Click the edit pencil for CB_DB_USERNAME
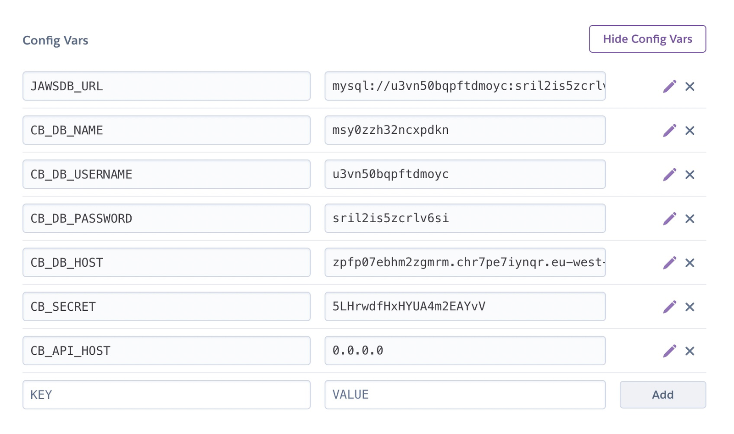The image size is (734, 434). (671, 174)
